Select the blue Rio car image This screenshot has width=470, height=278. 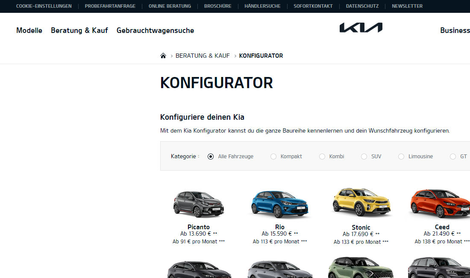pyautogui.click(x=280, y=204)
